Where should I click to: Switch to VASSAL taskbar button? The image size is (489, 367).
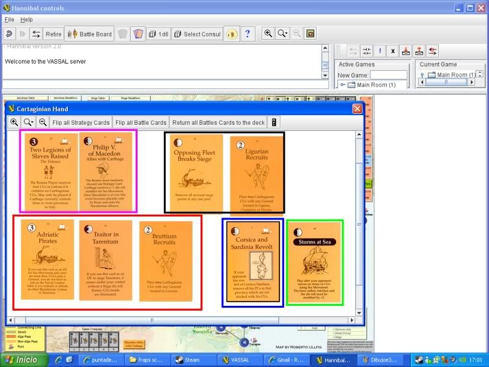pyautogui.click(x=240, y=360)
